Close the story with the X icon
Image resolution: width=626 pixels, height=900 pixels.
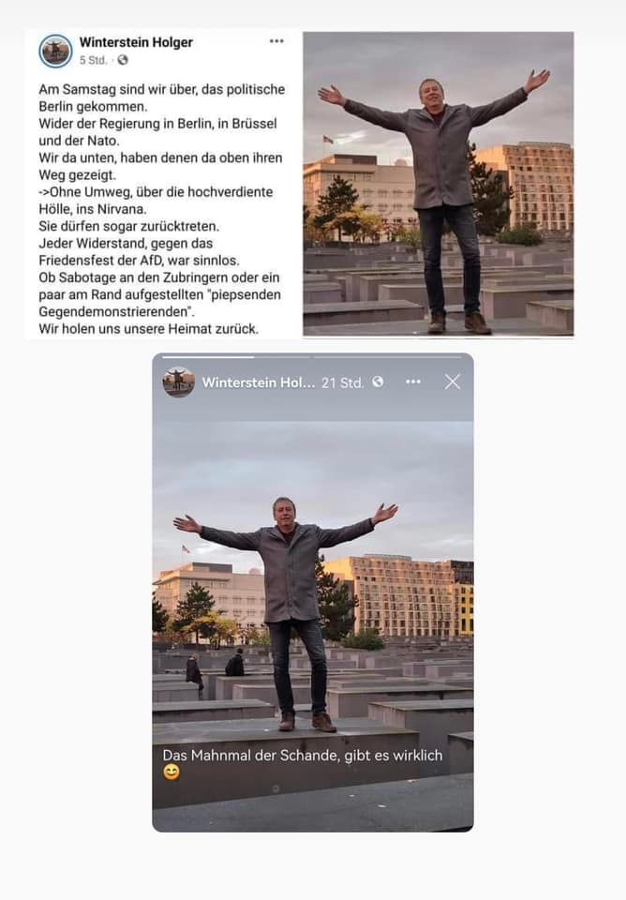click(452, 382)
